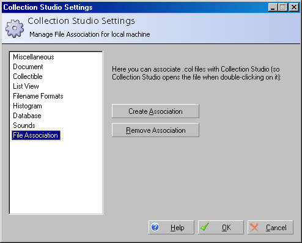The height and width of the screenshot is (243, 302).
Task: Click the gear icon in the header
Action: point(15,29)
